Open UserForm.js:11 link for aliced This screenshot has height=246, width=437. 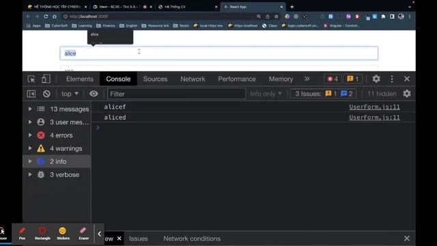tap(374, 118)
